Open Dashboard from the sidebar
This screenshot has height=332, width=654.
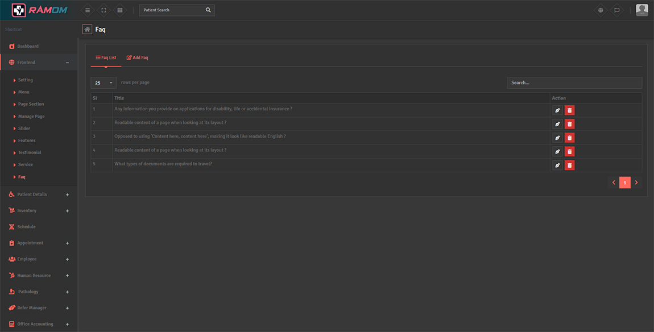(x=28, y=46)
